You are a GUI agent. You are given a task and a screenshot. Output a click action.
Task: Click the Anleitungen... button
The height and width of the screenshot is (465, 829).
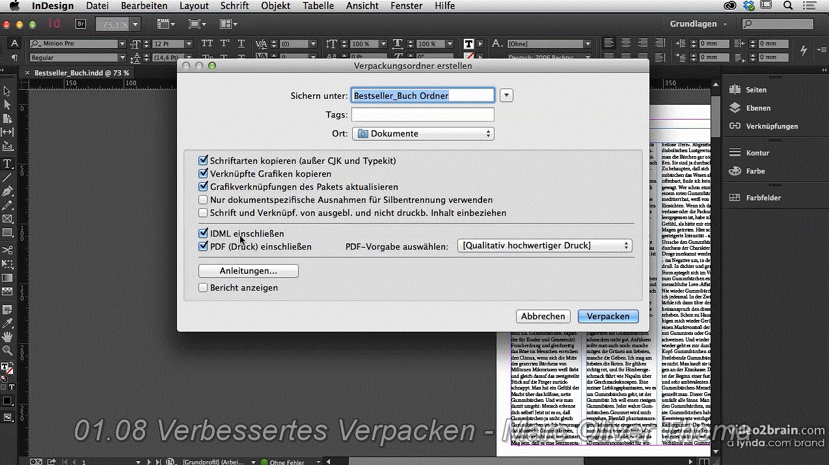tap(249, 271)
